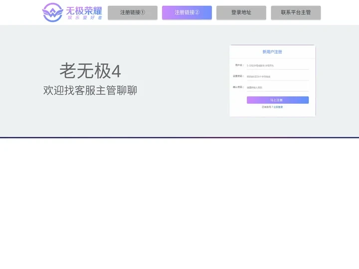Select the highlighted 注册链接② tab
The image size is (359, 269).
click(187, 12)
